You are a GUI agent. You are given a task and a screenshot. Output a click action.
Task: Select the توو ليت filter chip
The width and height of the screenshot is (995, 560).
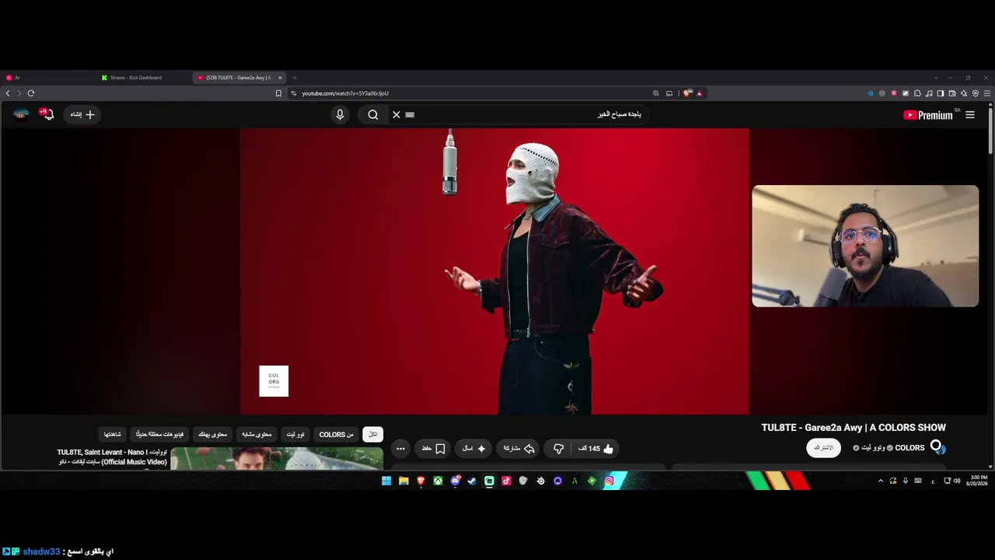pyautogui.click(x=295, y=435)
